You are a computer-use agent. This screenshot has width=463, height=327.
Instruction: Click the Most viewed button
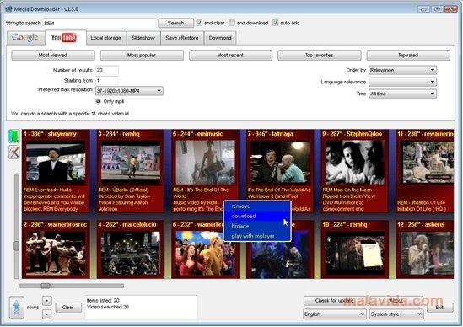click(53, 55)
